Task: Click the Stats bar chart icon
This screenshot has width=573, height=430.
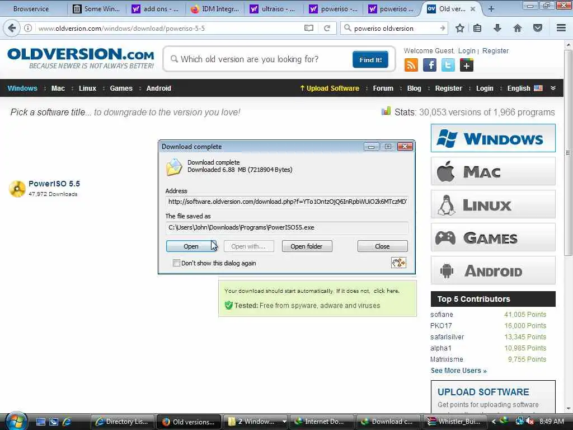Action: point(386,111)
